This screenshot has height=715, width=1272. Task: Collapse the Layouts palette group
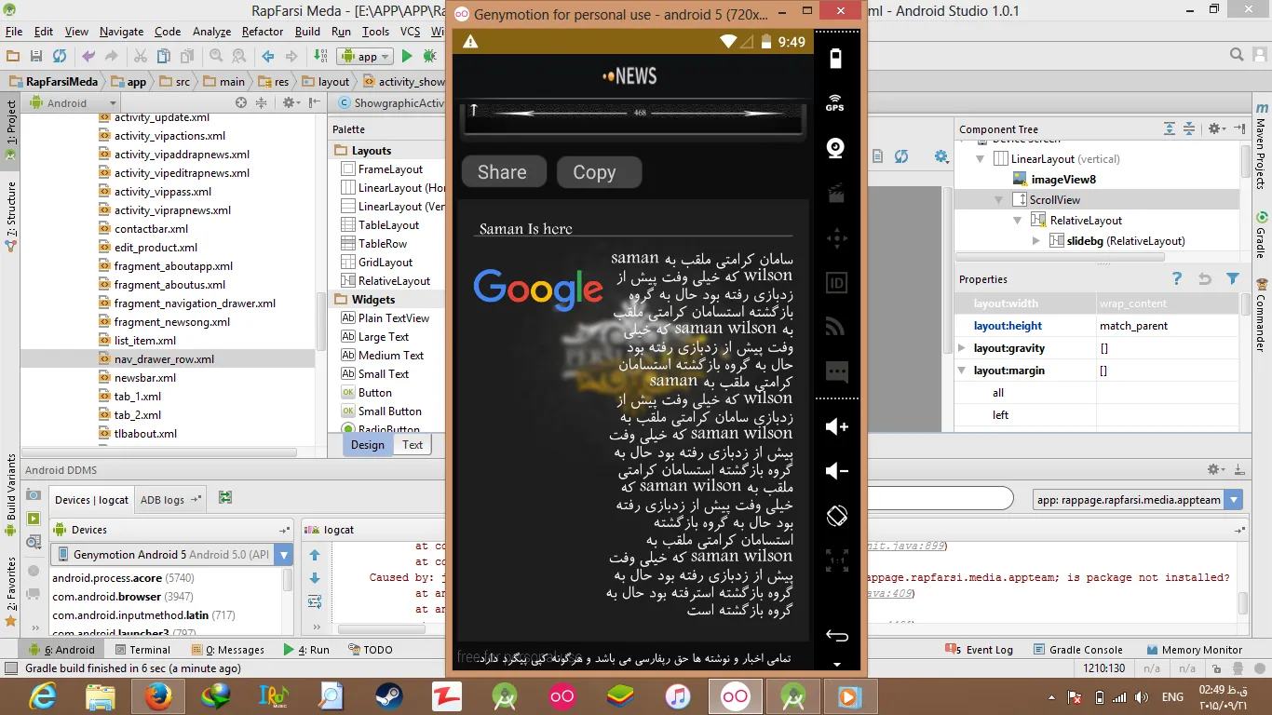coord(340,151)
